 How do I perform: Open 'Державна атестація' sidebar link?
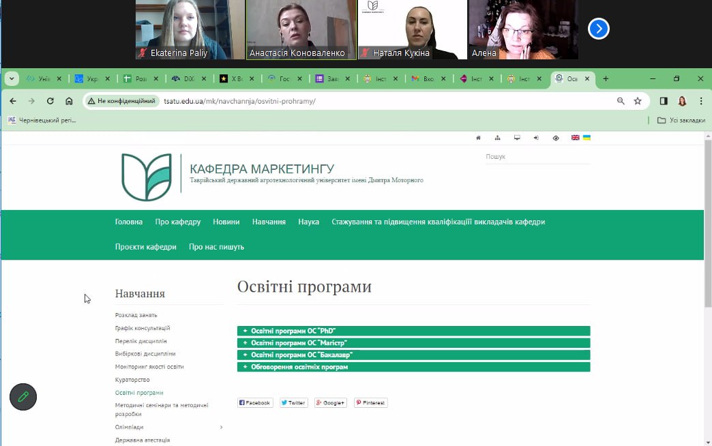[x=143, y=440]
